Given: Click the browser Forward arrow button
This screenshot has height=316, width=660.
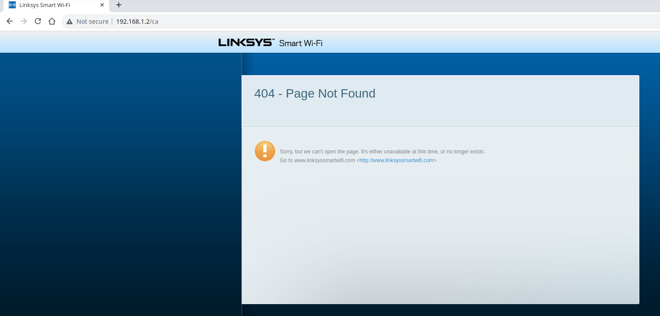Looking at the screenshot, I should 24,21.
